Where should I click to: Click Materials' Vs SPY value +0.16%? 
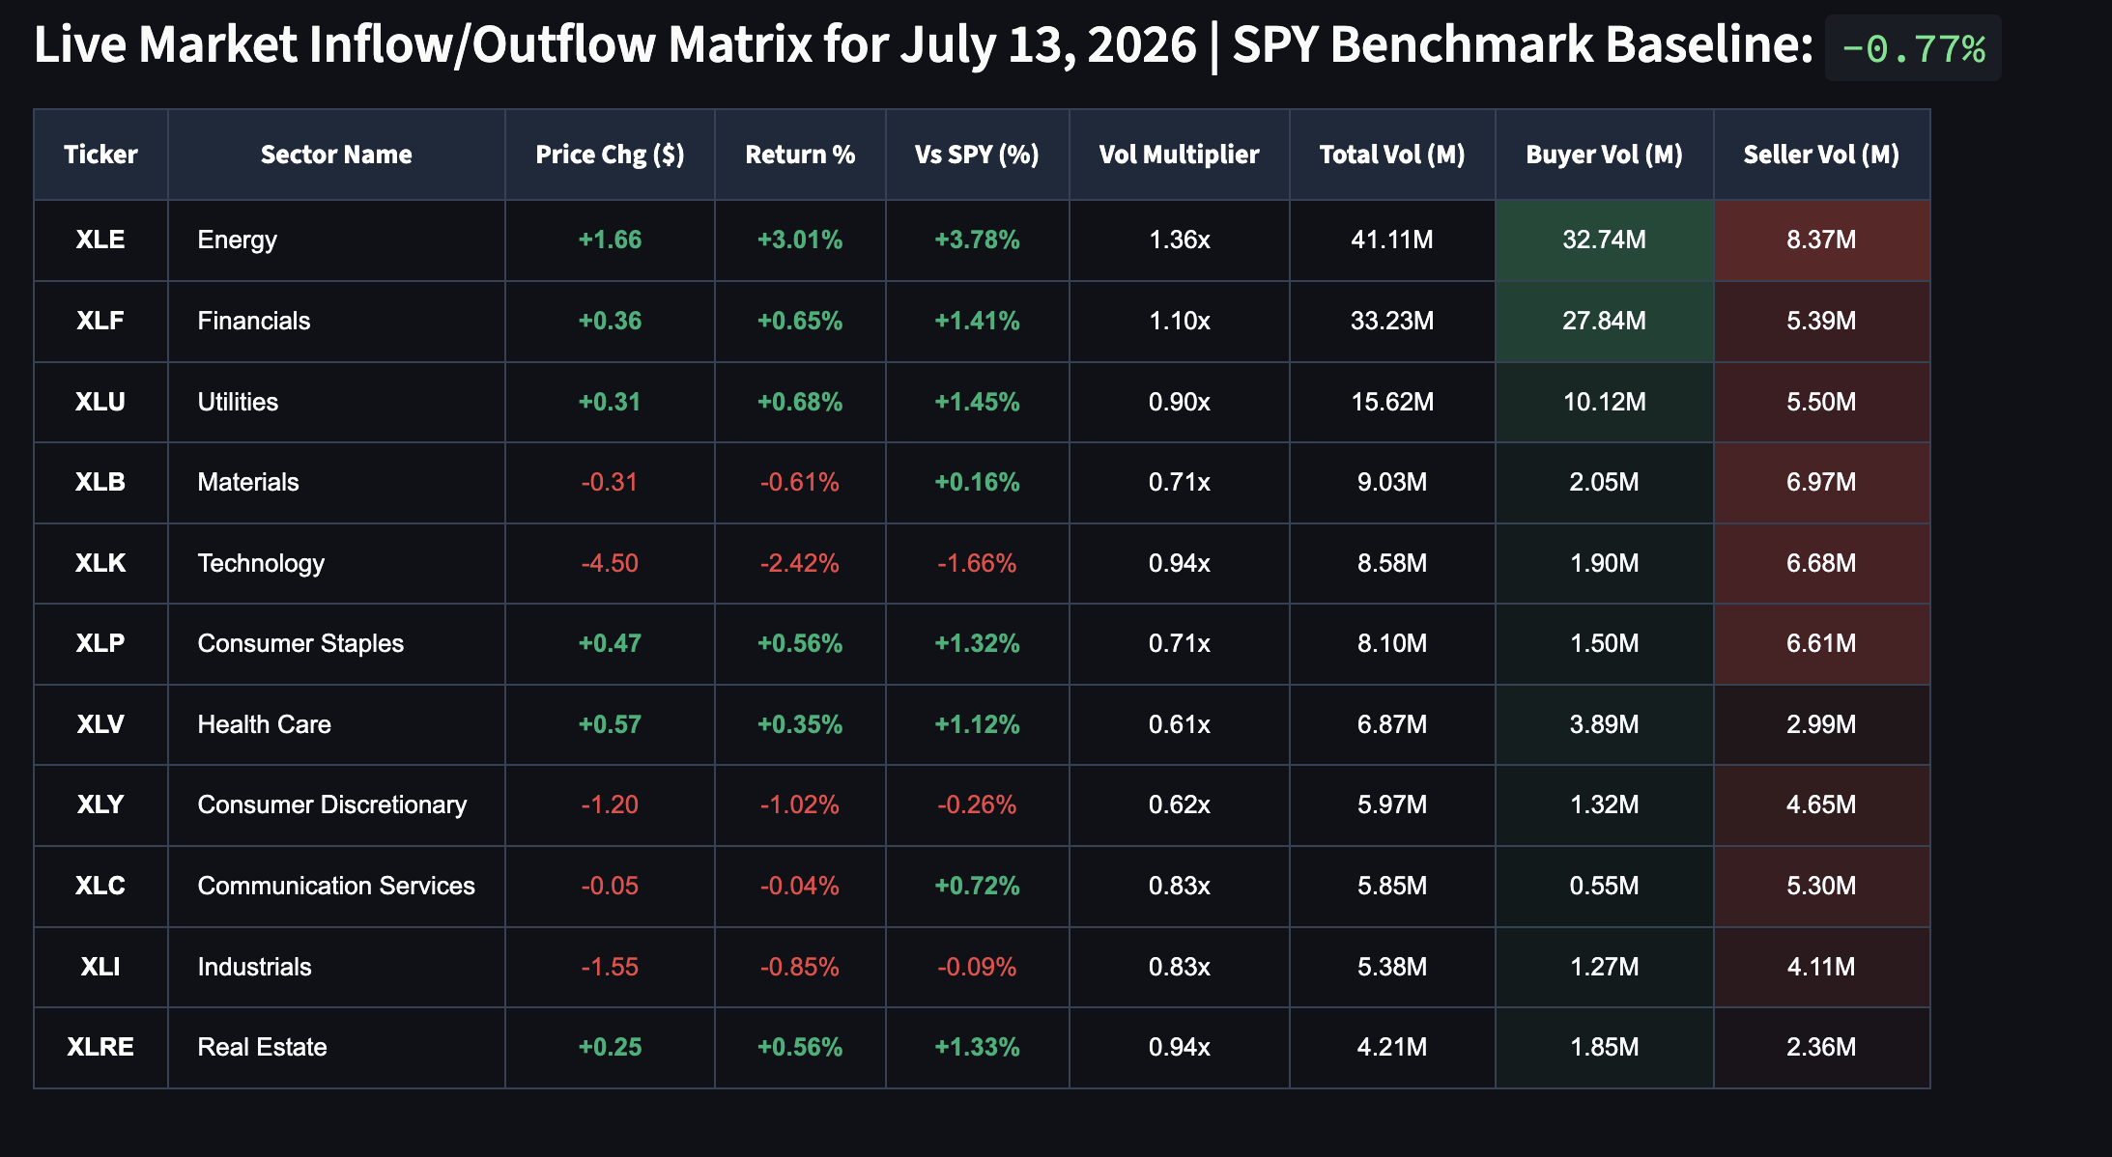pyautogui.click(x=977, y=482)
